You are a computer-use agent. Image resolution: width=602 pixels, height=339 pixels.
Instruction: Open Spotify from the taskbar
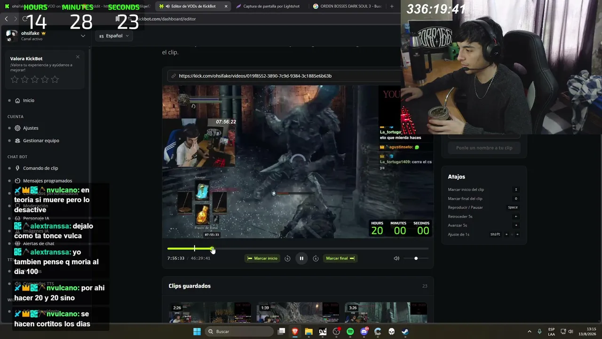(350, 331)
